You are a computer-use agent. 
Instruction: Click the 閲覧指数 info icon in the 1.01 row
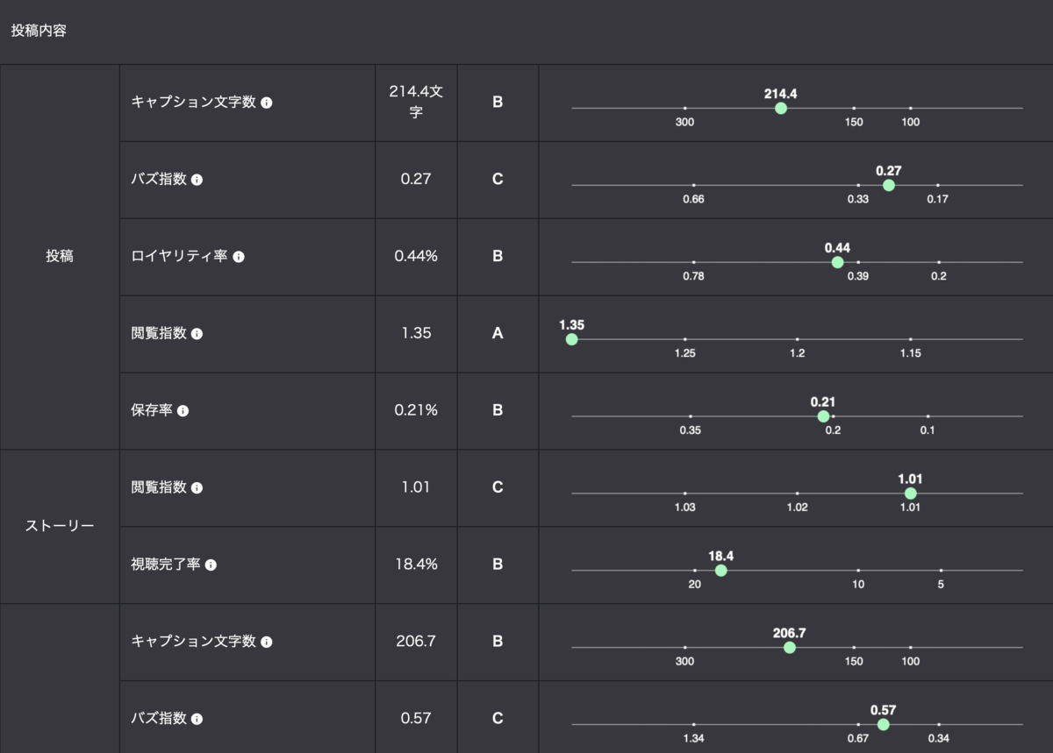[197, 488]
